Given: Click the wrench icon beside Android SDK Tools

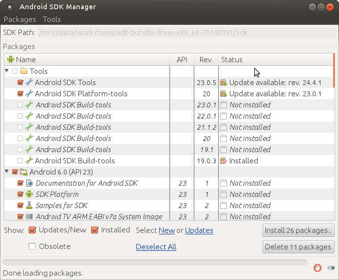Looking at the screenshot, I should 29,83.
